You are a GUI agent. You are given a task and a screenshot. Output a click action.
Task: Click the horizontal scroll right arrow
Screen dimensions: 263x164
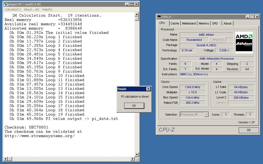click(133, 159)
